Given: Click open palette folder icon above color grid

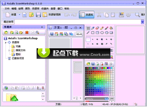Looking at the screenshot, I should [88, 64].
